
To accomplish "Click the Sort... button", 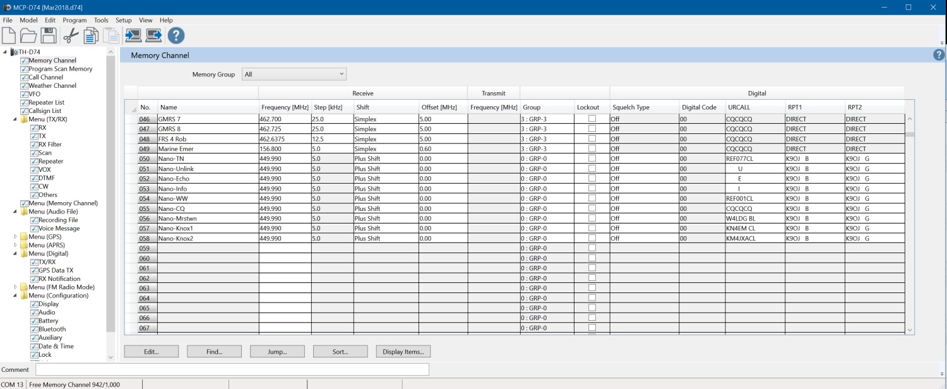I will 340,352.
